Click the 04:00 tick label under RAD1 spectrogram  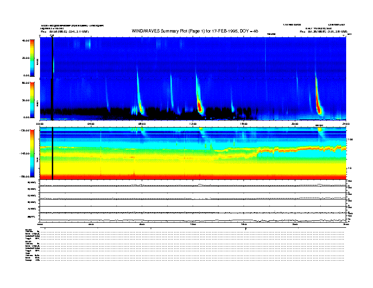click(91, 124)
